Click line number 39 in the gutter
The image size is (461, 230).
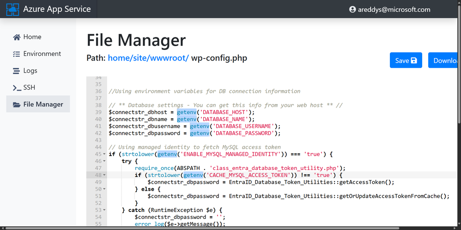coord(98,112)
